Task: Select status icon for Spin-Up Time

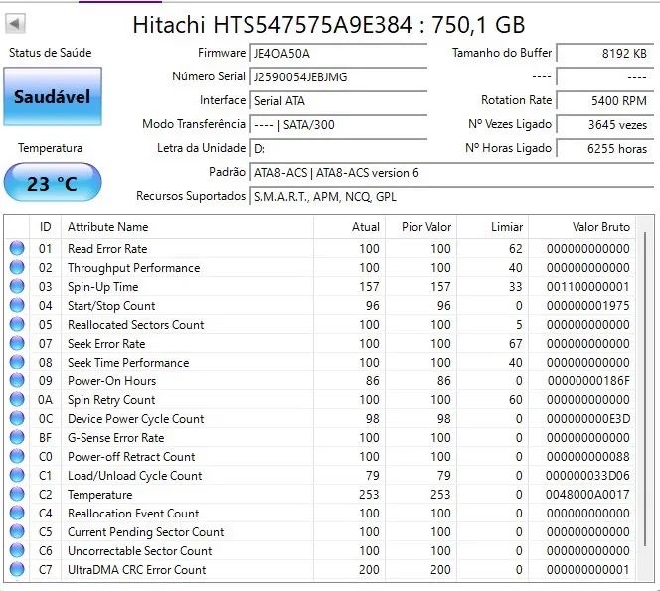Action: pos(17,286)
